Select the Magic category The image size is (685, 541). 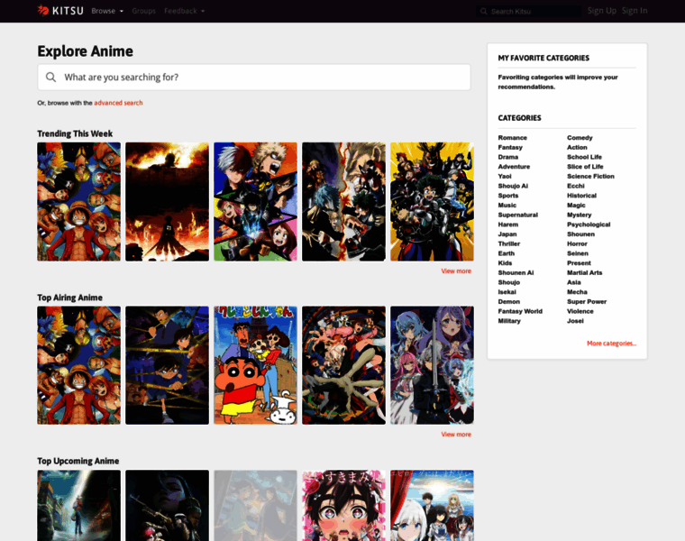click(x=576, y=205)
